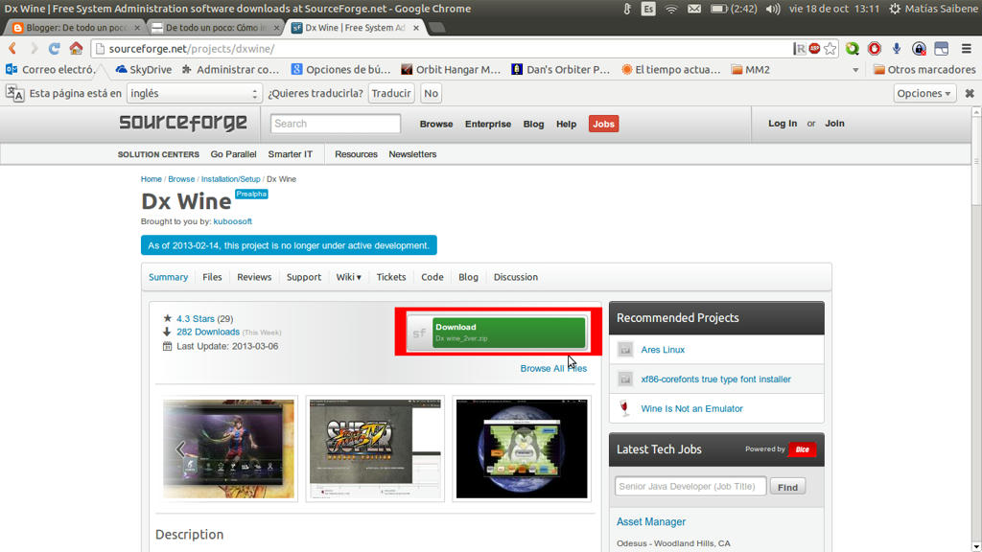Screen dimensions: 982x552
Task: Open the kuboosoft author link
Action: pos(232,221)
